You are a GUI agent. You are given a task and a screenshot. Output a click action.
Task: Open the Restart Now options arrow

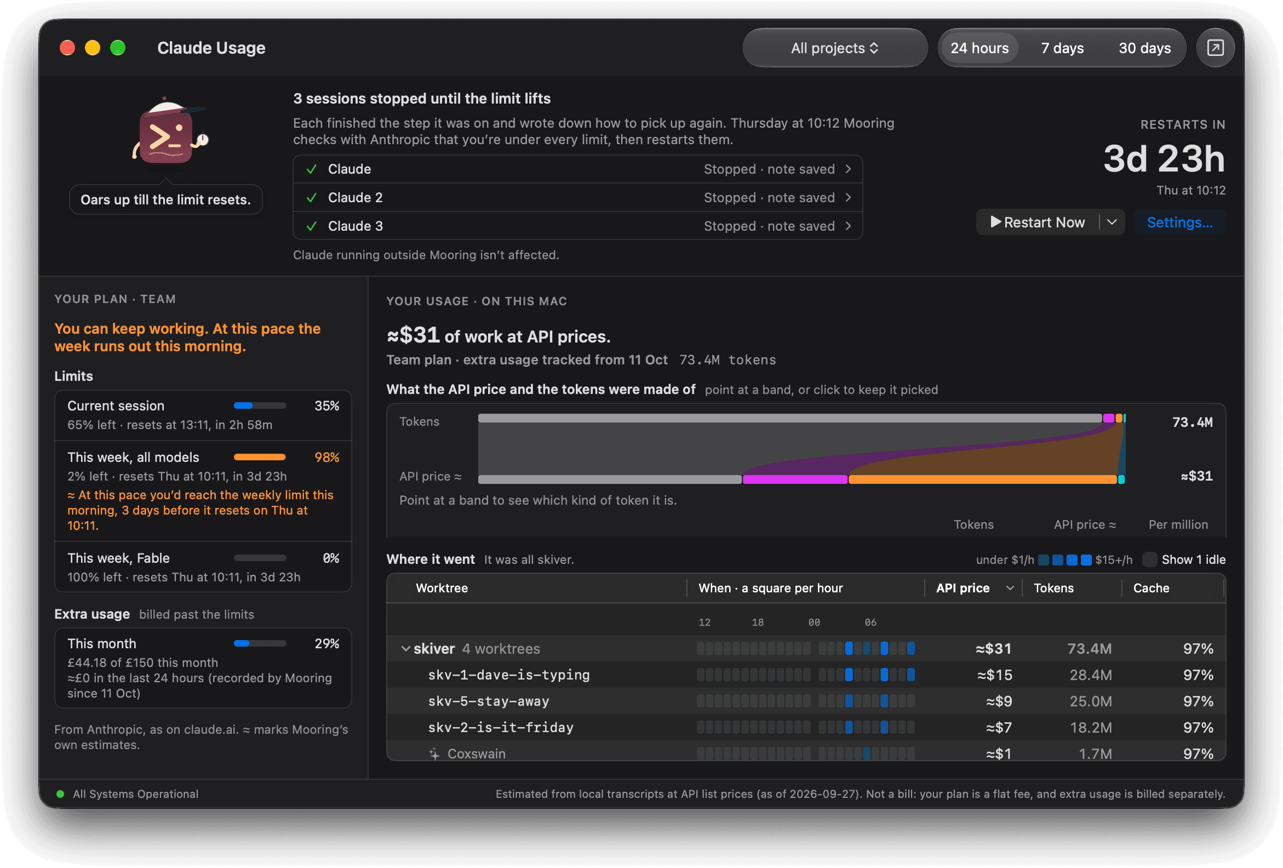pyautogui.click(x=1112, y=222)
